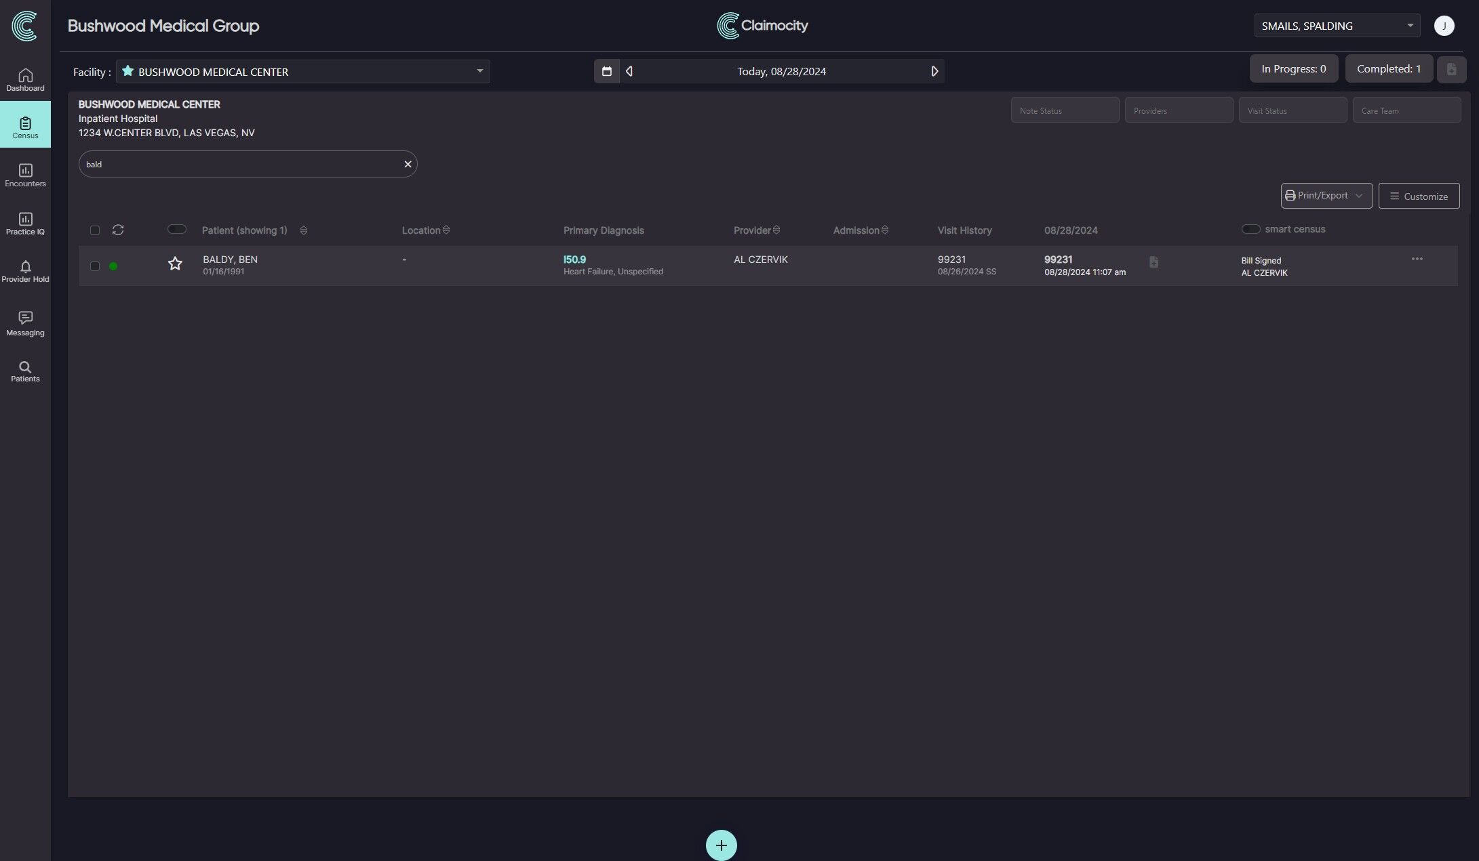Check the BALDY, BEN row checkbox
This screenshot has width=1479, height=861.
(x=95, y=266)
